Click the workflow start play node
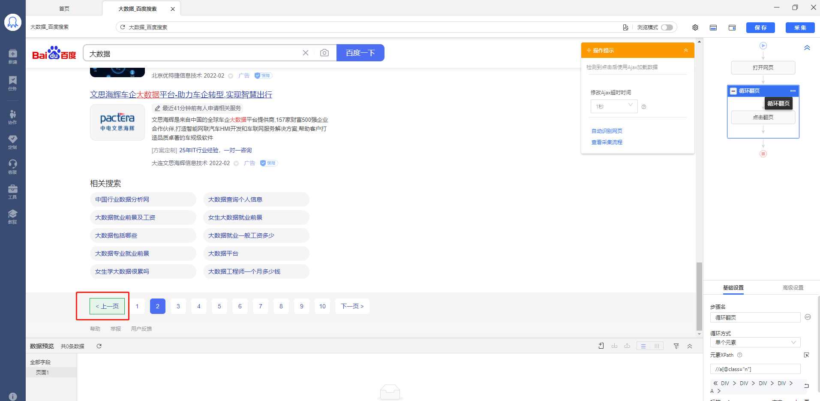820x401 pixels. [763, 45]
